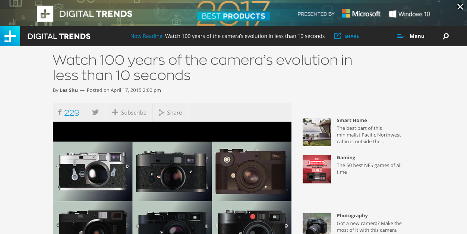Open author Les Shu's page
The image size is (467, 234).
click(69, 90)
